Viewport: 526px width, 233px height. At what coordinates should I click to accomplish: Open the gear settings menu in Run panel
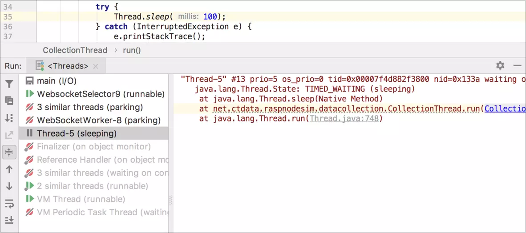[500, 66]
